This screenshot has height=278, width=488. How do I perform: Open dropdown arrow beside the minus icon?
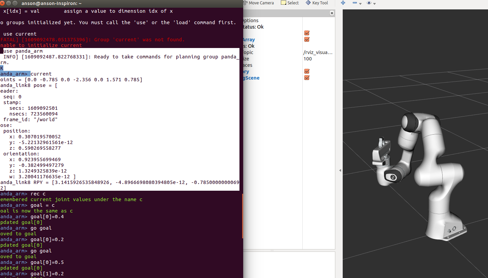[x=360, y=3]
